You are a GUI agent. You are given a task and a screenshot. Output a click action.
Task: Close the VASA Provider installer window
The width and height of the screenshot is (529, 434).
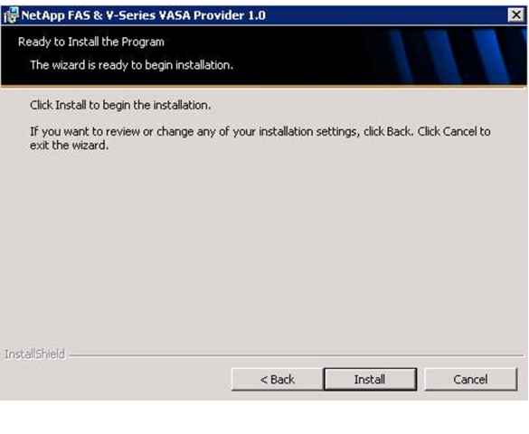[516, 15]
